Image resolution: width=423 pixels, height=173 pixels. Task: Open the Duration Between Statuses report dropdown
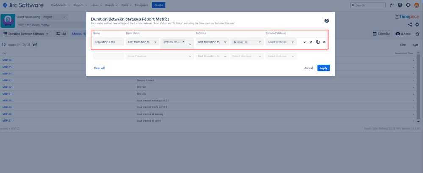26,34
